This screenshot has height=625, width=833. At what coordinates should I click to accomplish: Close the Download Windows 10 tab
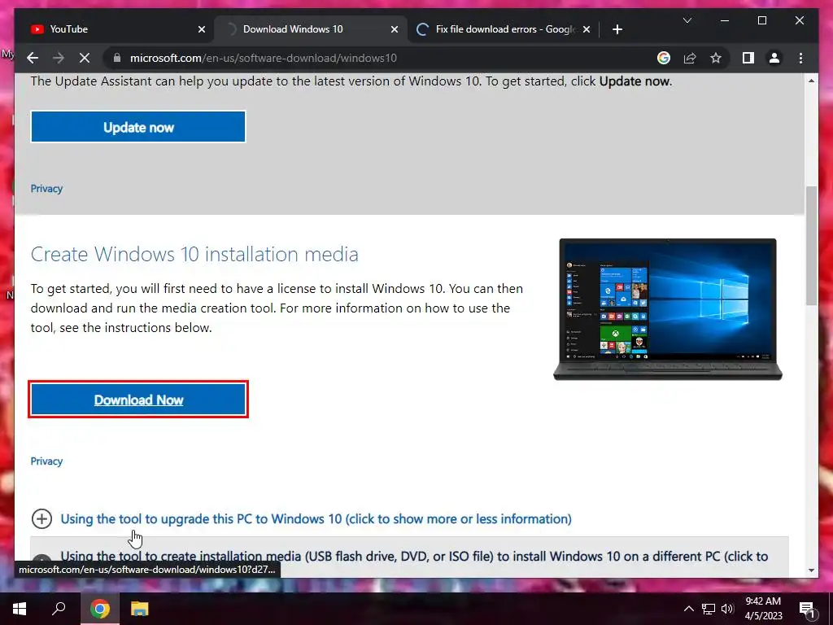tap(395, 29)
